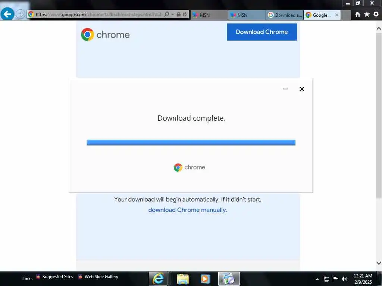This screenshot has width=382, height=286.
Task: Click the search magnifier in address bar
Action: 167,15
